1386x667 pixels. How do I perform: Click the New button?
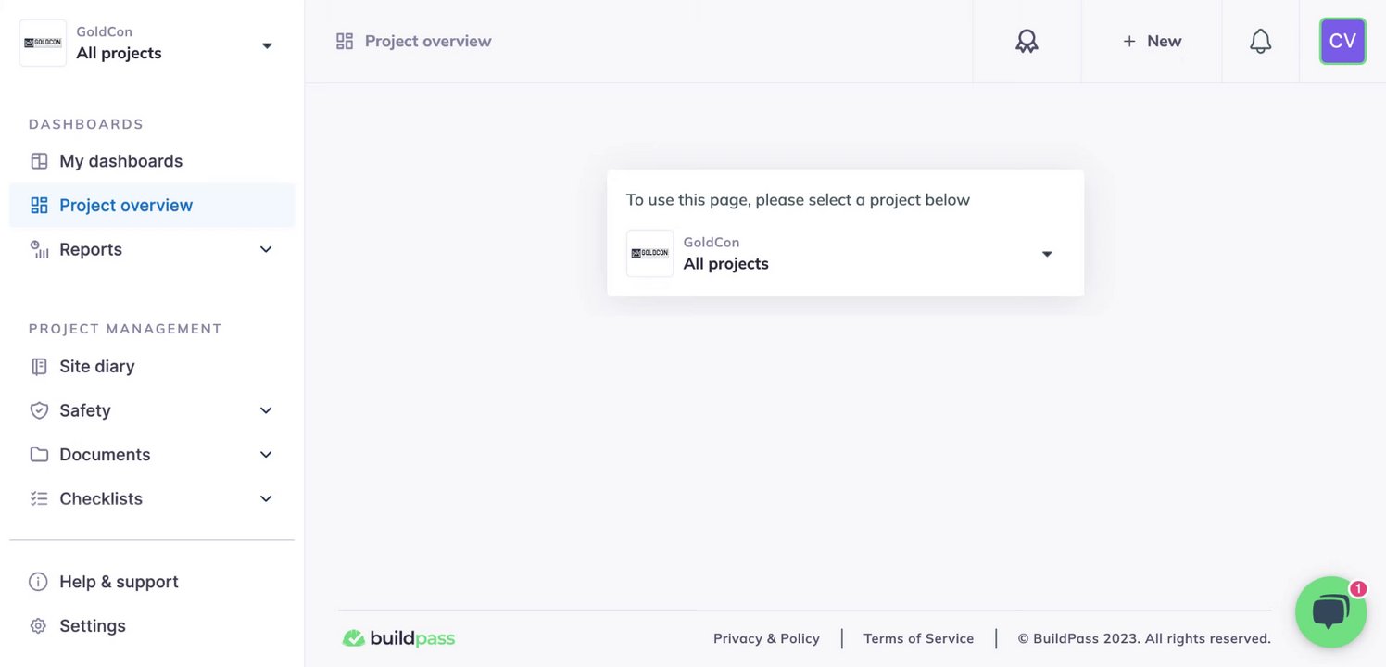pyautogui.click(x=1152, y=42)
